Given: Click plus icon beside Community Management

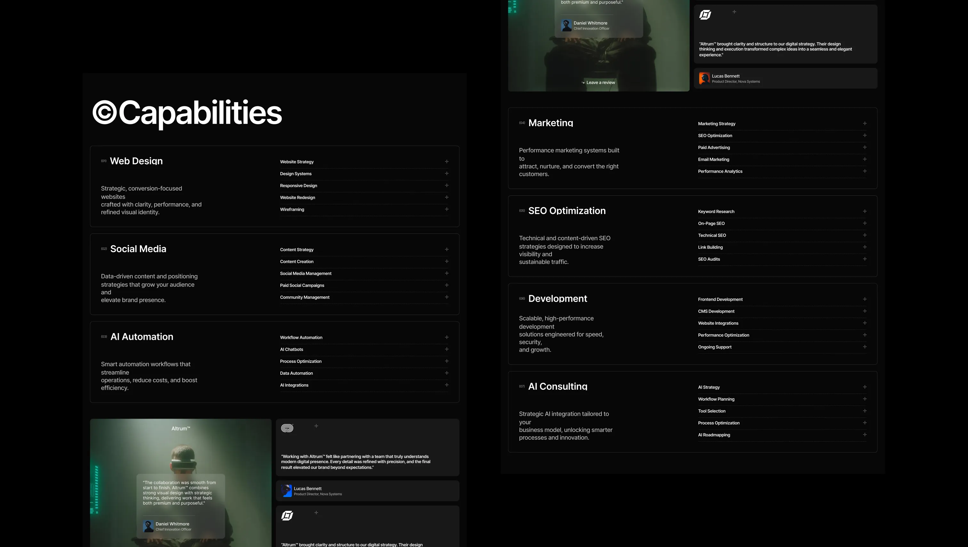Looking at the screenshot, I should [447, 297].
